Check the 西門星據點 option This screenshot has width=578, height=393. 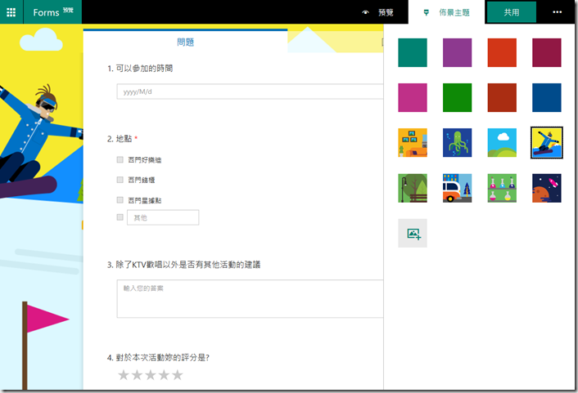coord(120,200)
